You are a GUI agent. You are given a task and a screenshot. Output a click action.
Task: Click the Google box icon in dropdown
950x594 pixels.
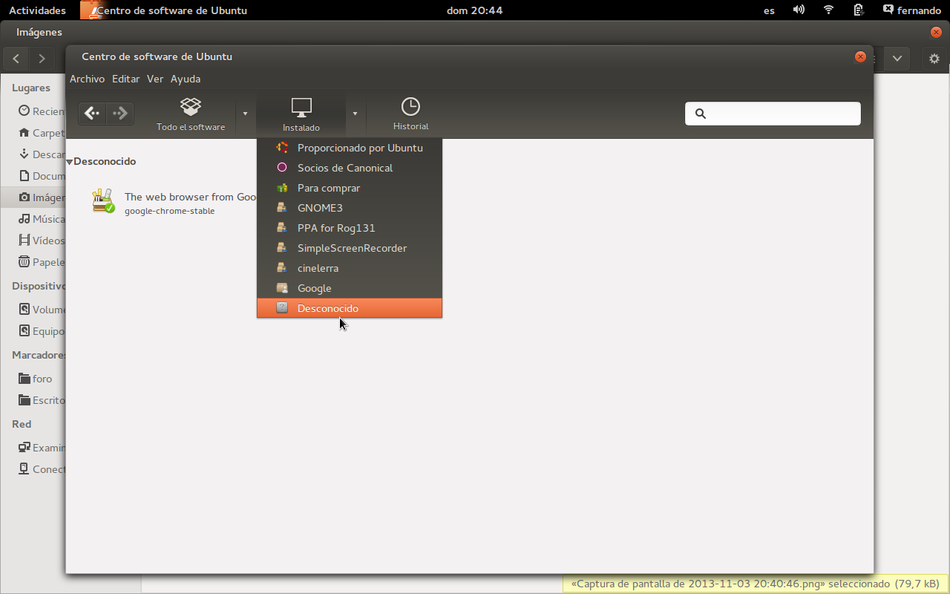click(282, 287)
